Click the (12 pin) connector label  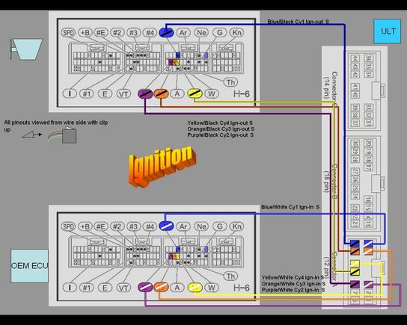(326, 268)
